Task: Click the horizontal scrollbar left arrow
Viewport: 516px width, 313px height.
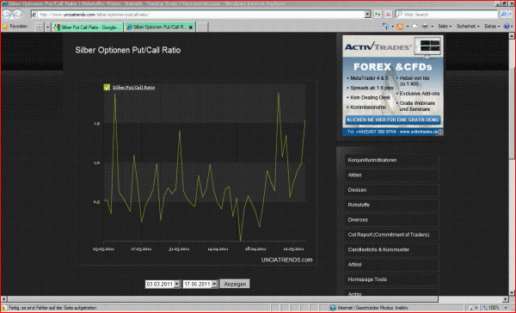Action: 4,299
